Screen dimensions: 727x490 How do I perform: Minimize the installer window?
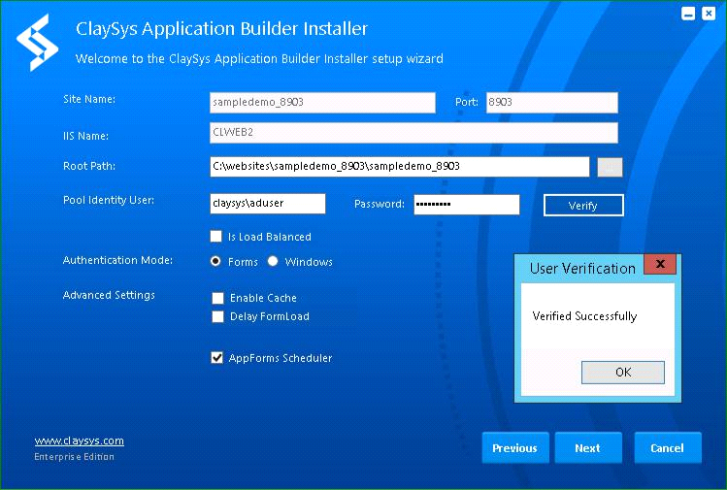(688, 14)
